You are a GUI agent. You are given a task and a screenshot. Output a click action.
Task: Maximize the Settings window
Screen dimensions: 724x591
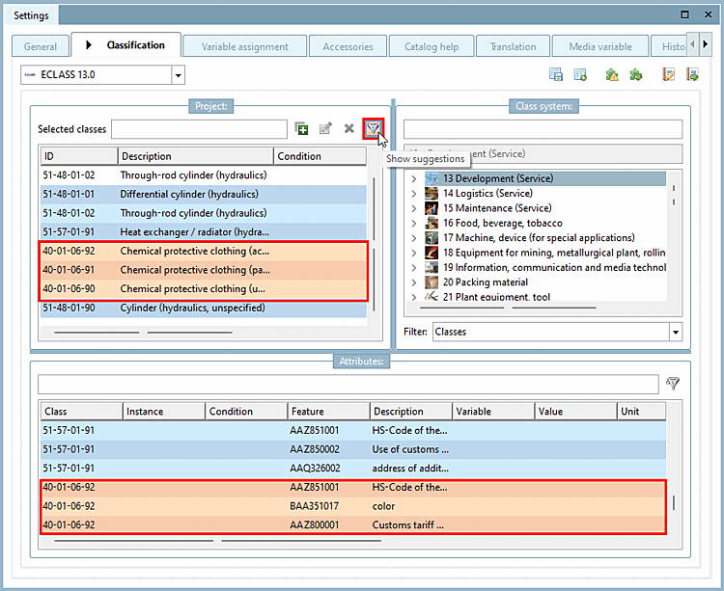pos(684,14)
